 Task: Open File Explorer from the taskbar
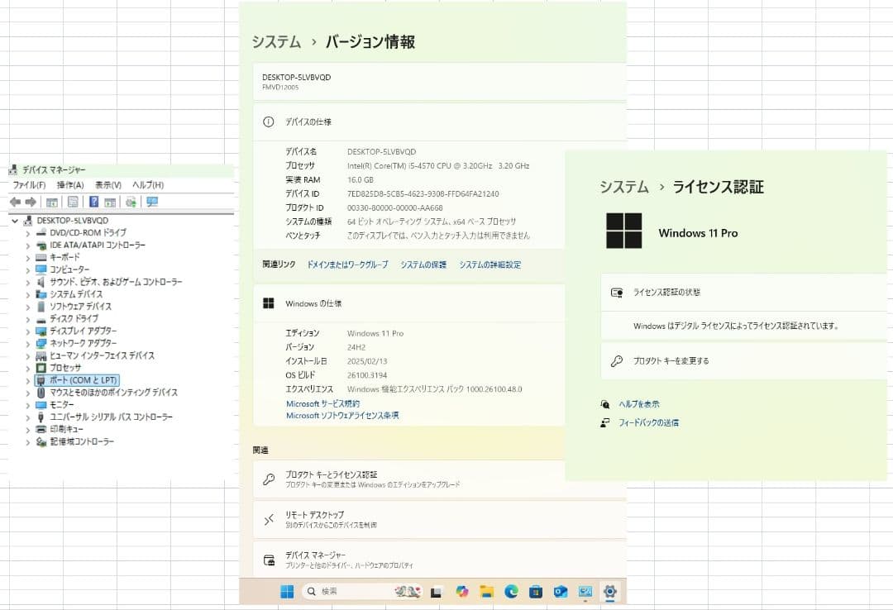[x=487, y=591]
